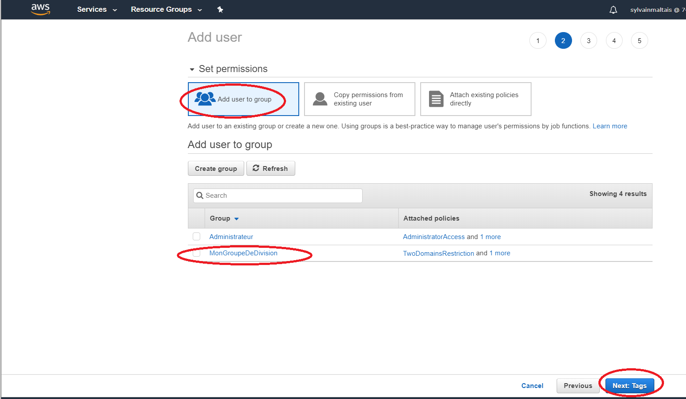
Task: Open the Services dropdown menu
Action: (x=97, y=10)
